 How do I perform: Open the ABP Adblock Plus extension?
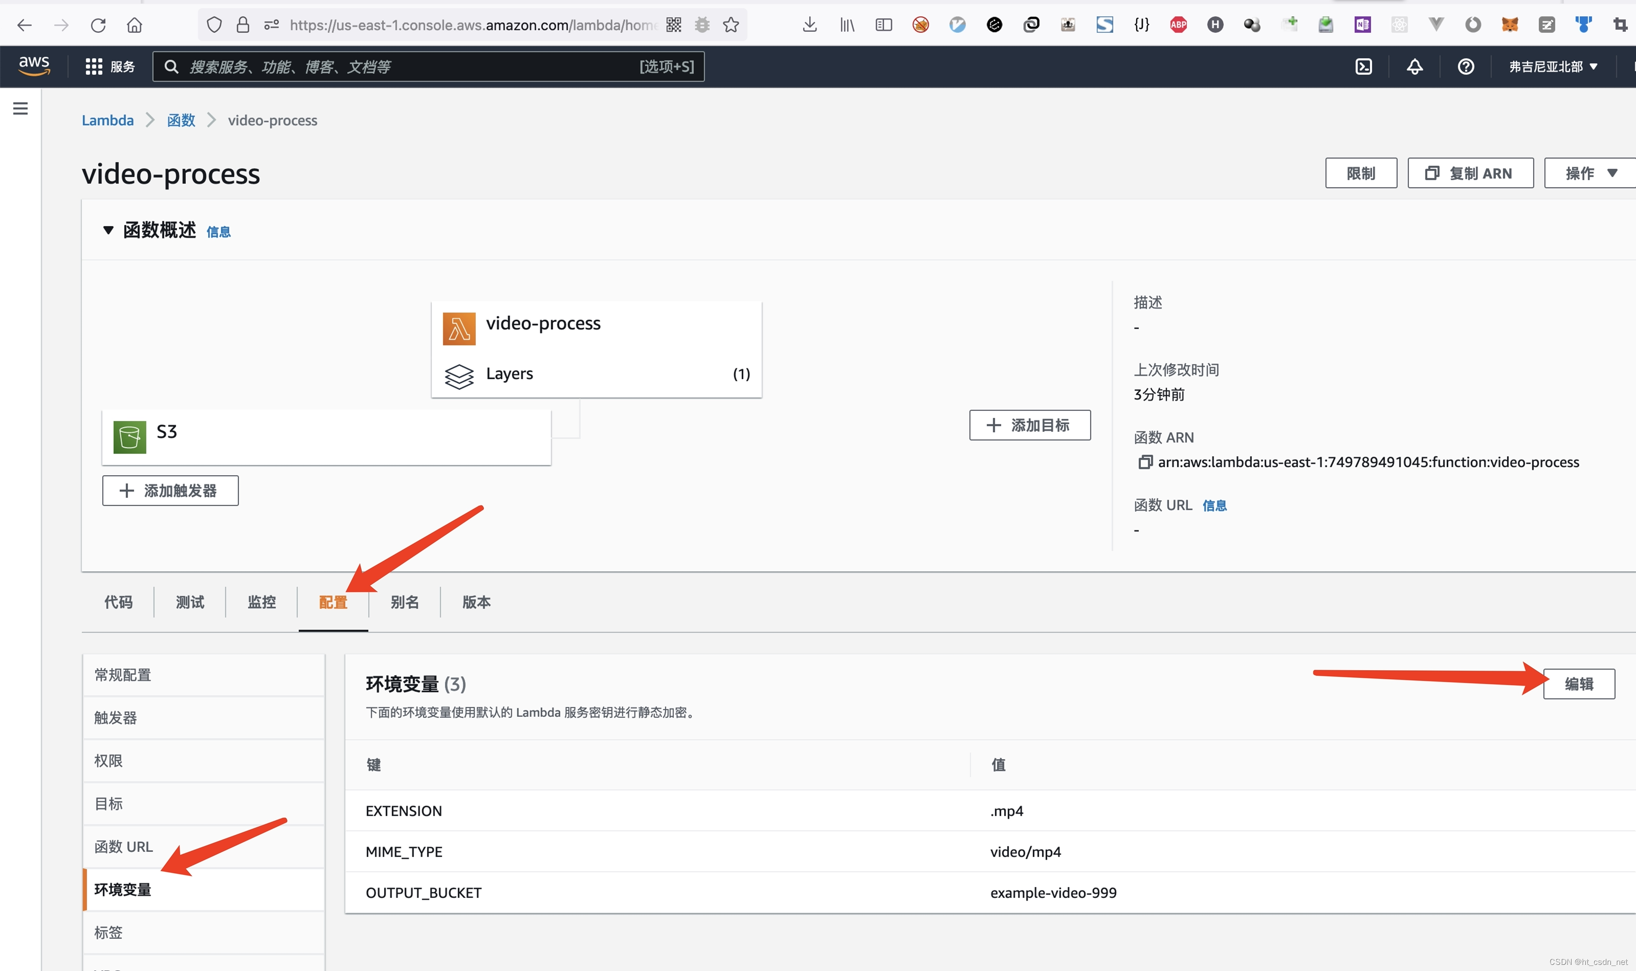point(1179,25)
